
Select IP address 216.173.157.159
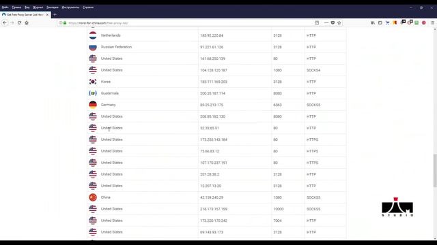pyautogui.click(x=214, y=209)
